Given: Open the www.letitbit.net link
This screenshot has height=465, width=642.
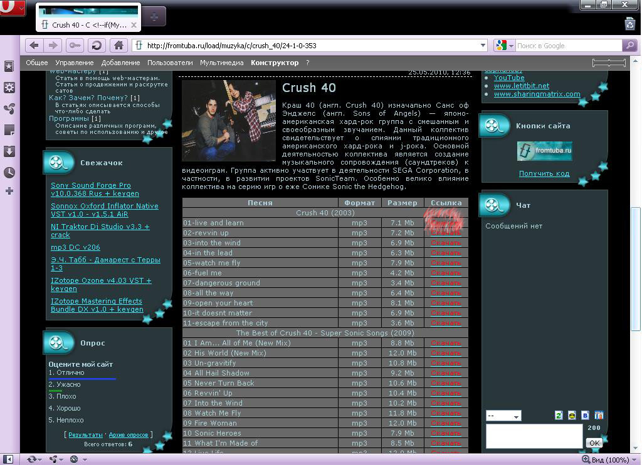Looking at the screenshot, I should click(x=521, y=86).
